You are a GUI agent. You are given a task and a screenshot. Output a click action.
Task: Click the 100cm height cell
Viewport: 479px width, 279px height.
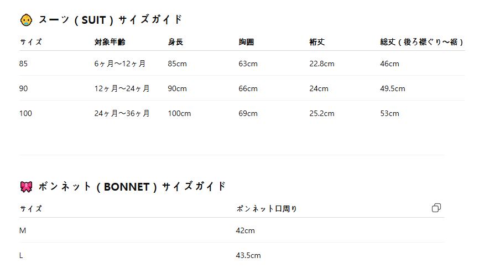(x=179, y=113)
